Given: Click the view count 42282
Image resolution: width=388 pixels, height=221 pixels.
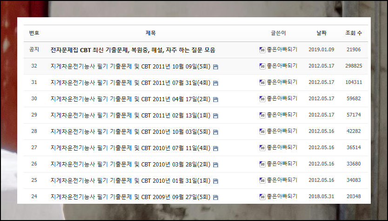Looking at the screenshot, I should pyautogui.click(x=354, y=131).
